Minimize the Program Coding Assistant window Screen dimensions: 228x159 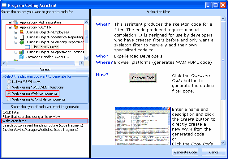(209, 5)
